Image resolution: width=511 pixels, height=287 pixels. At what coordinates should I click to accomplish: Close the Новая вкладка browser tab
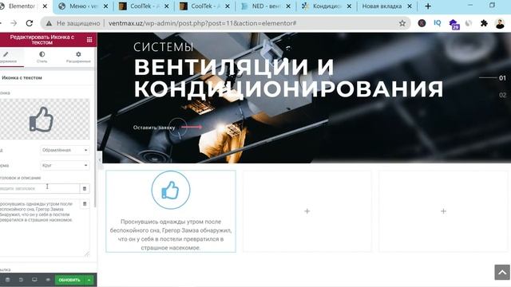[410, 6]
